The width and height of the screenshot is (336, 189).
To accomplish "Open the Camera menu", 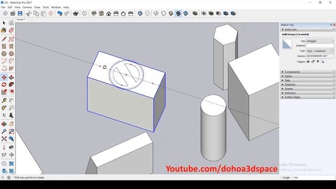I will (27, 7).
